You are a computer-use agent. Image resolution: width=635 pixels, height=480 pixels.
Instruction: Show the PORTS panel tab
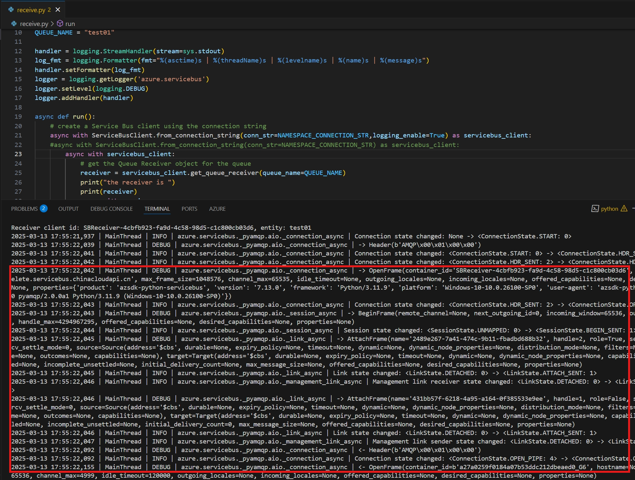pos(189,209)
